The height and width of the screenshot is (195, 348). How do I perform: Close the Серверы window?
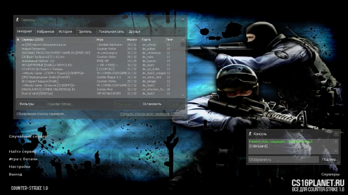pyautogui.click(x=183, y=20)
